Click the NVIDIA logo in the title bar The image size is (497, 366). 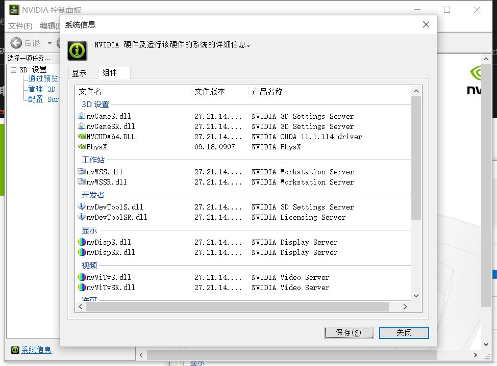pyautogui.click(x=14, y=9)
